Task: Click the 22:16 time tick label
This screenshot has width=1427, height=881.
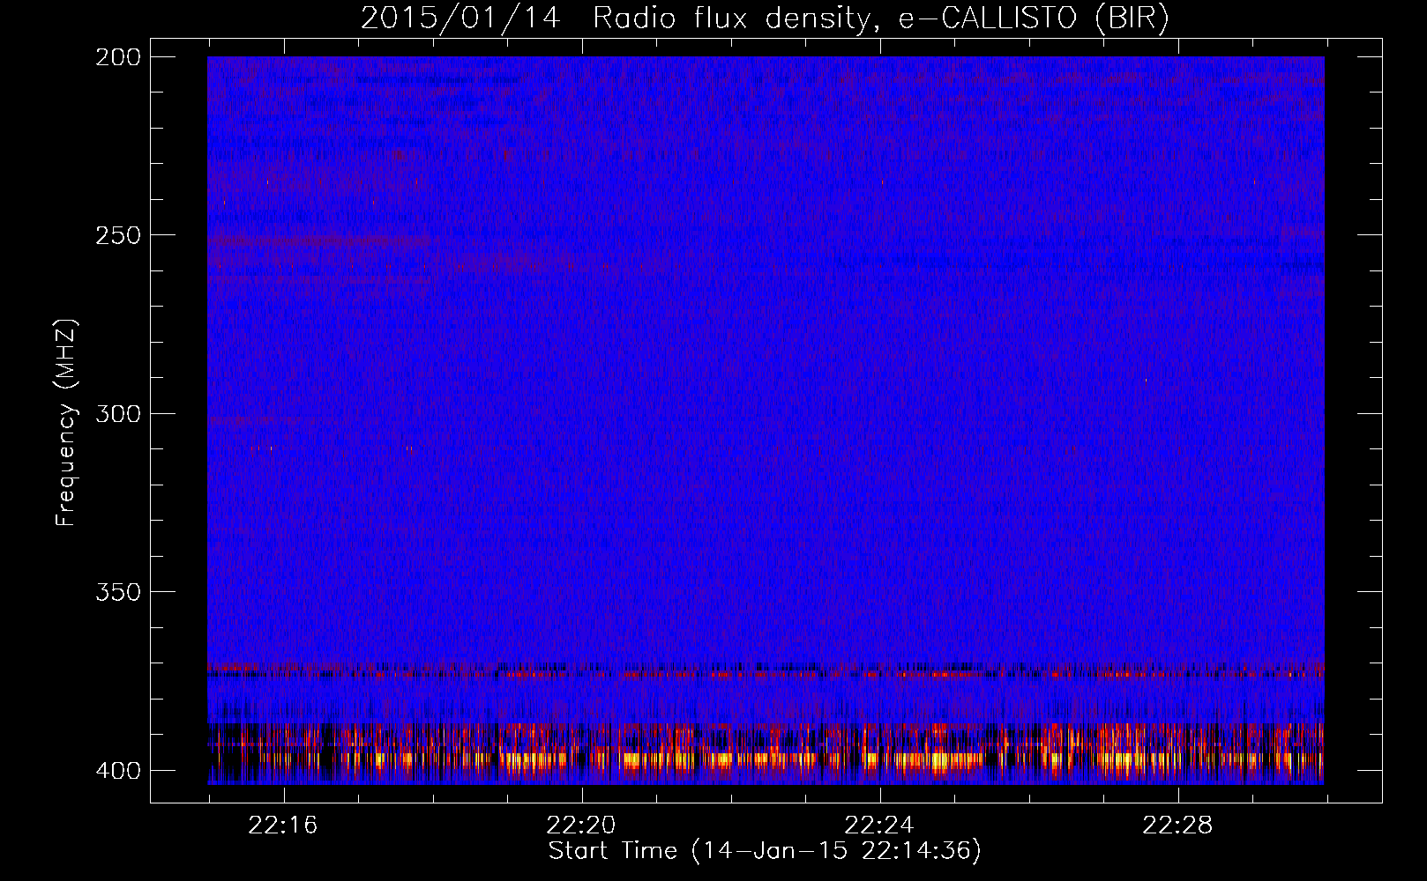Action: (283, 825)
